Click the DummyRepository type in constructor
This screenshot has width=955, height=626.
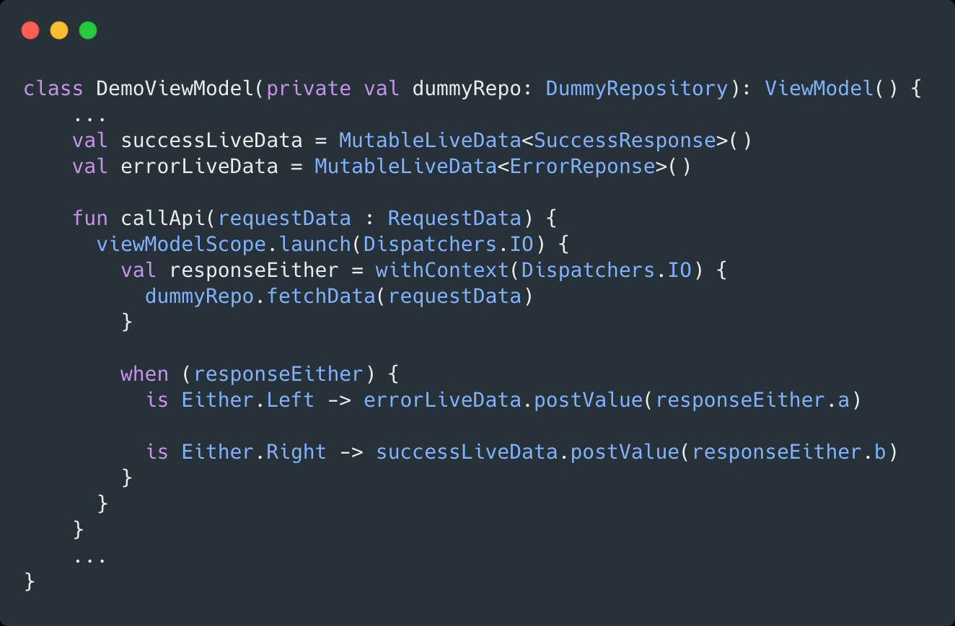tap(637, 89)
